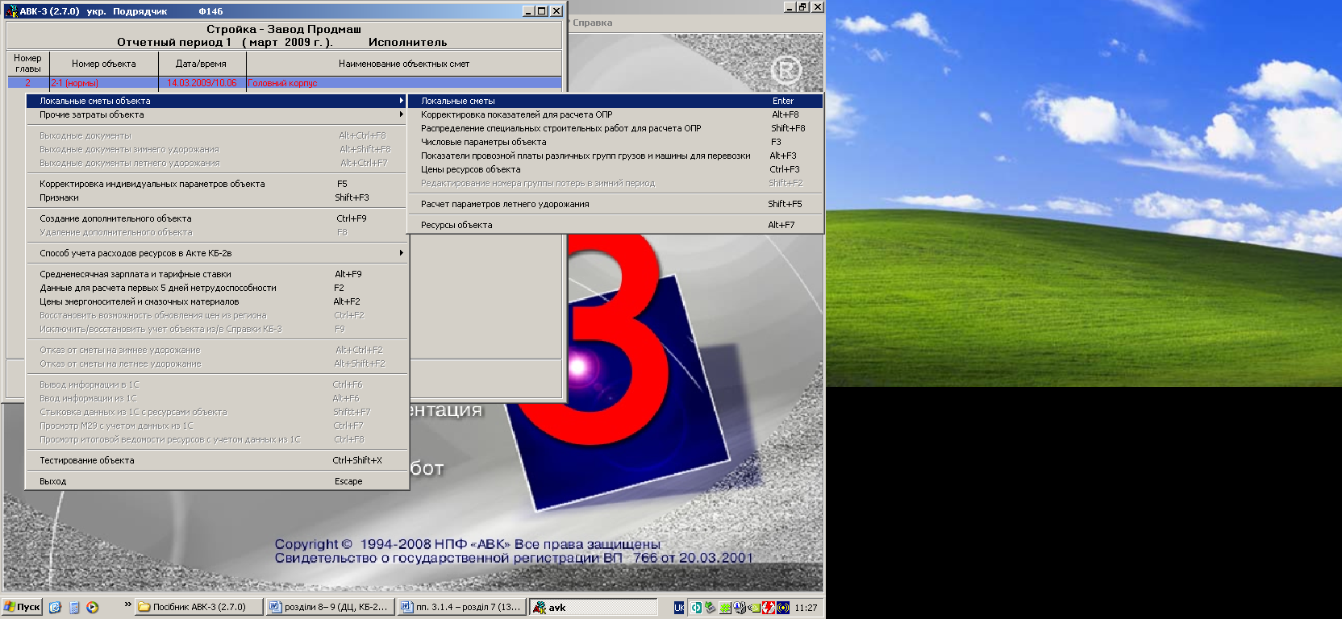Open Показатели провозной платы различных групп грузов
Screen dimensions: 1342x619
(x=615, y=156)
